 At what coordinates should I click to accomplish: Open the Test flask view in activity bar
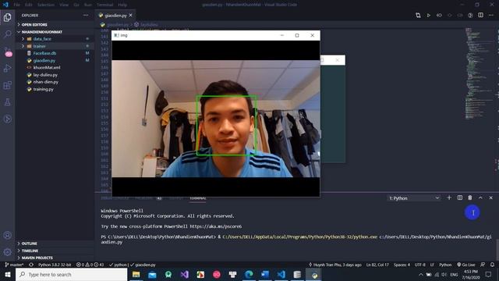[7, 102]
